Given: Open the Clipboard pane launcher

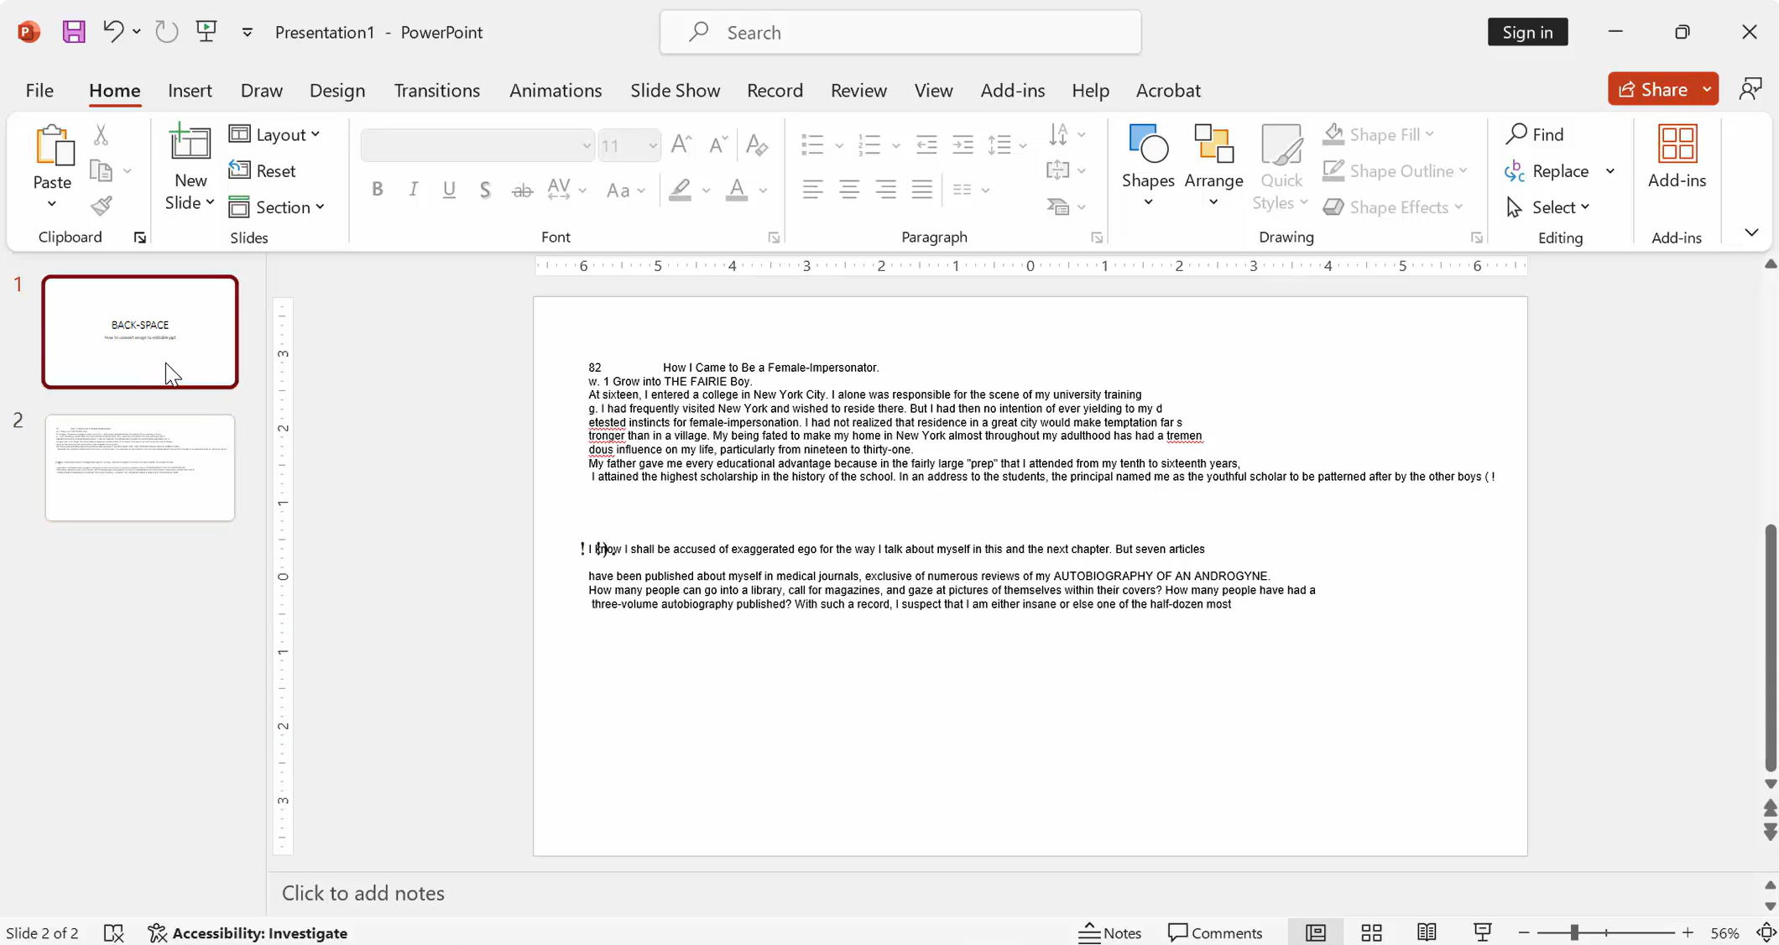Looking at the screenshot, I should [x=140, y=238].
